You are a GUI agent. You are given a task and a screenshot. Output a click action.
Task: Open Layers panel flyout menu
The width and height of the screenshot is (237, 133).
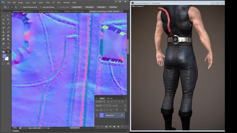pyautogui.click(x=126, y=98)
